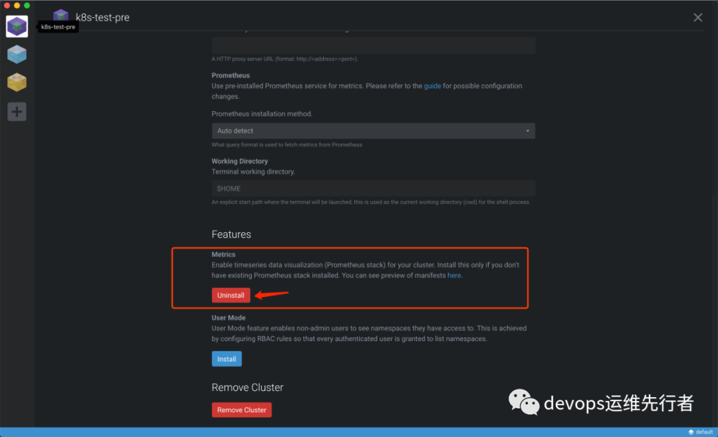718x437 pixels.
Task: Click the red Remove Cluster button
Action: click(x=241, y=410)
